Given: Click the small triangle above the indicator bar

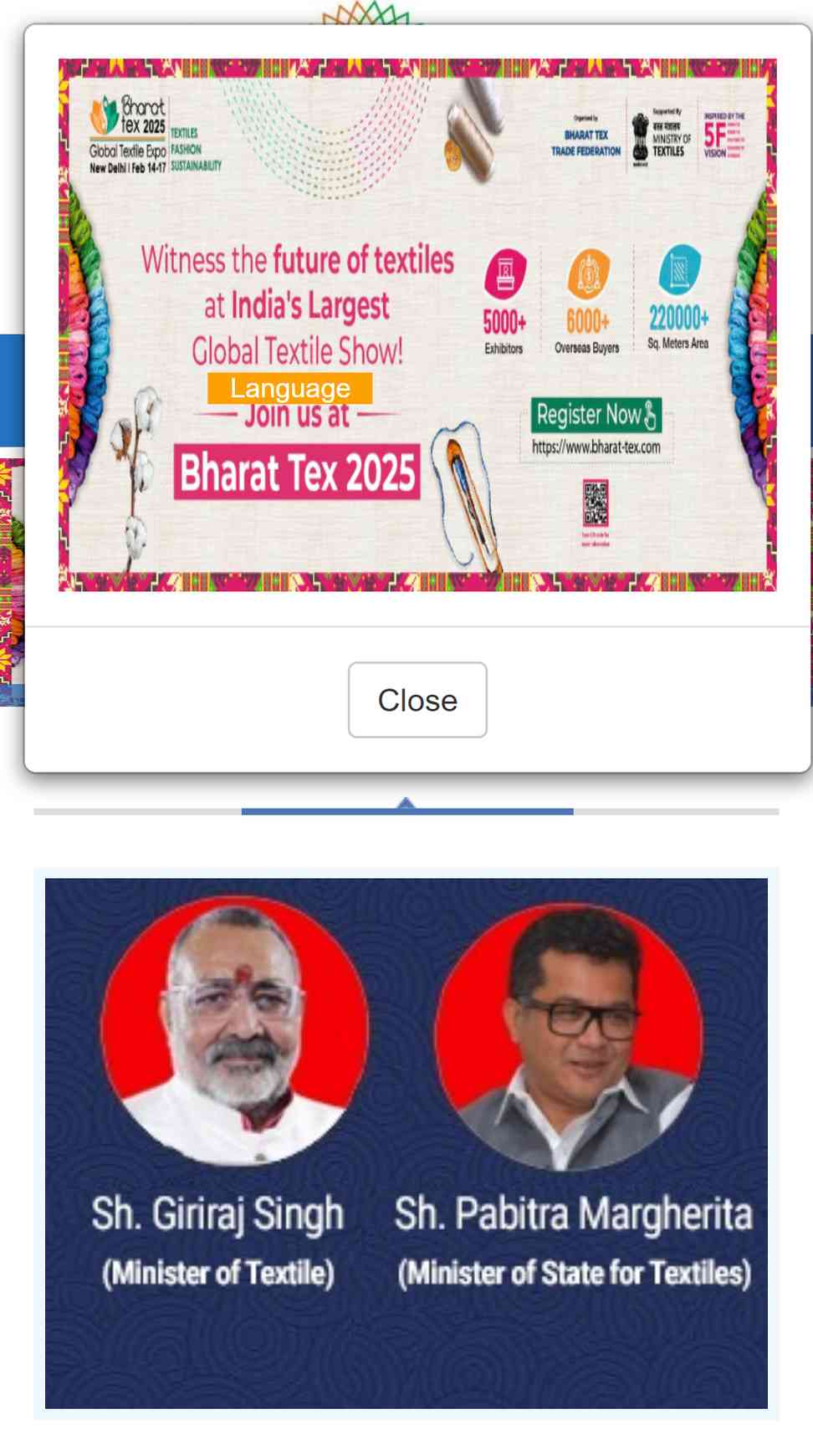Looking at the screenshot, I should click(x=406, y=803).
